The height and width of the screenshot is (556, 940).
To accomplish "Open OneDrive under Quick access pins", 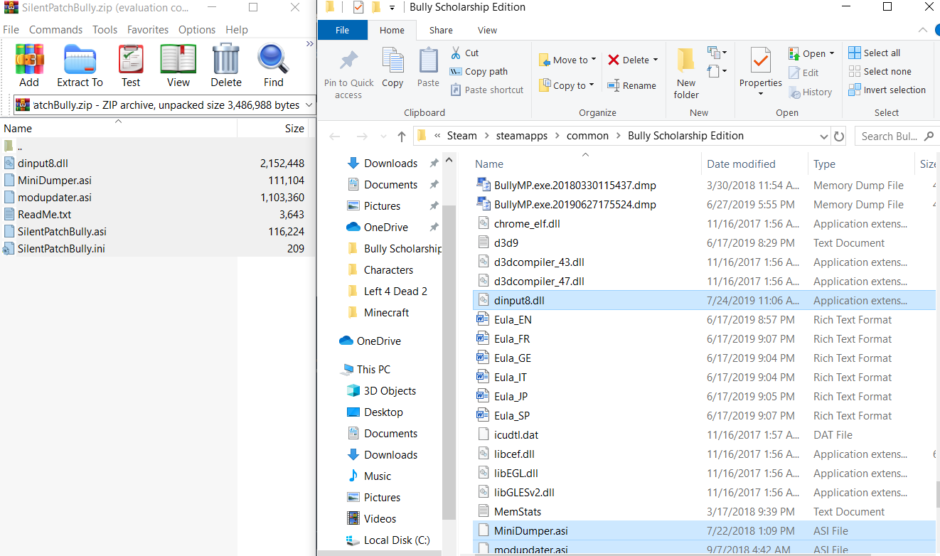I will pyautogui.click(x=385, y=228).
